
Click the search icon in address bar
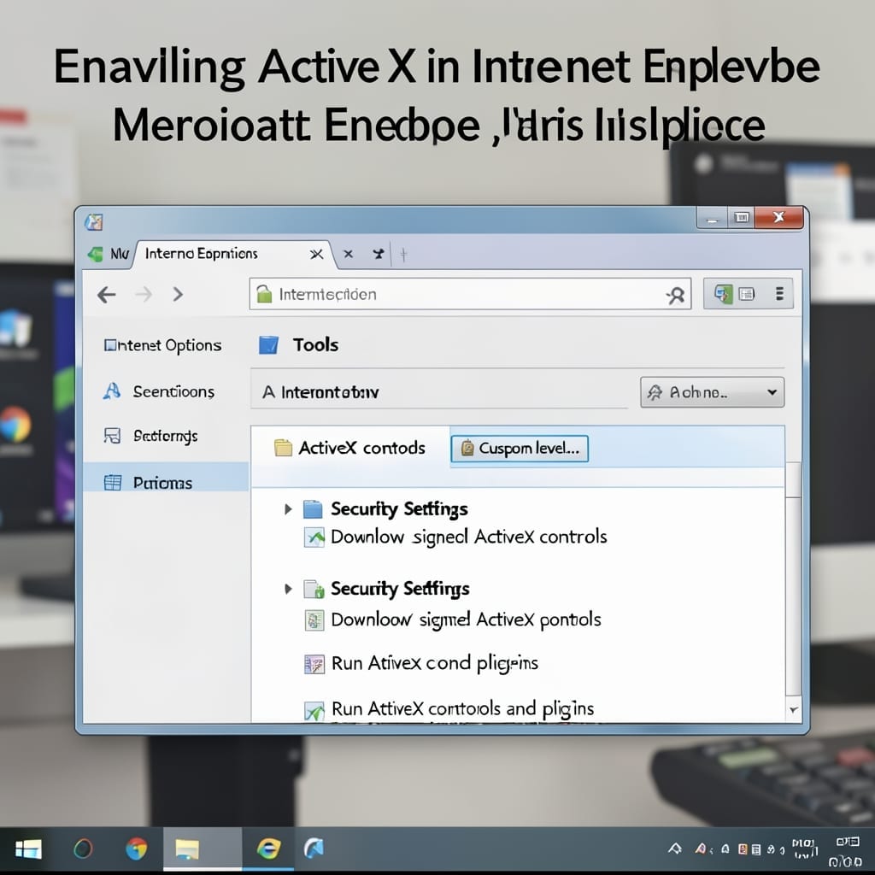click(x=676, y=295)
